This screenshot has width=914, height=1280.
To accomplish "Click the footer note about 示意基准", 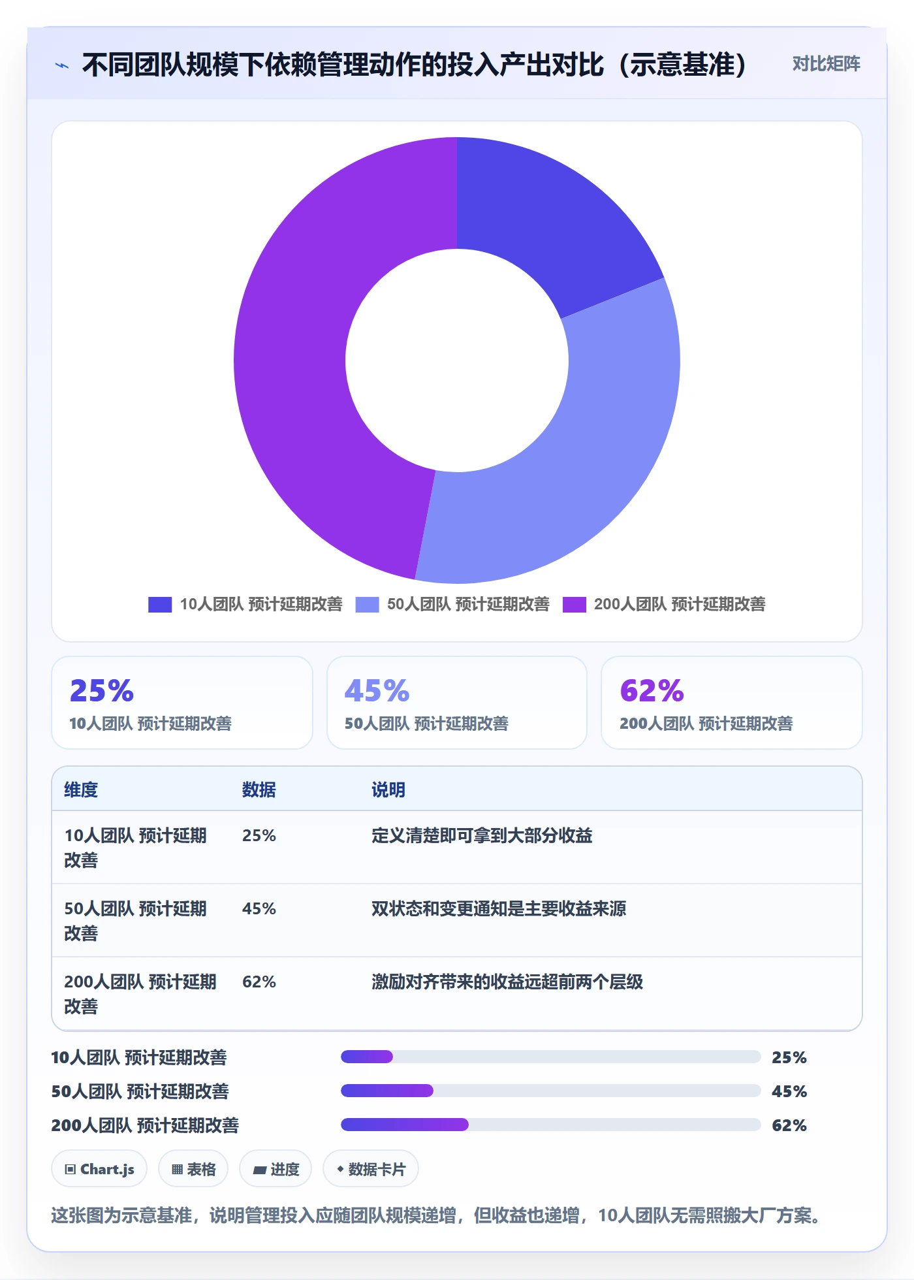I will tap(436, 1215).
